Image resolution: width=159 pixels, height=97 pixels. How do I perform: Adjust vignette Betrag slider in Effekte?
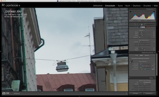click(x=145, y=84)
